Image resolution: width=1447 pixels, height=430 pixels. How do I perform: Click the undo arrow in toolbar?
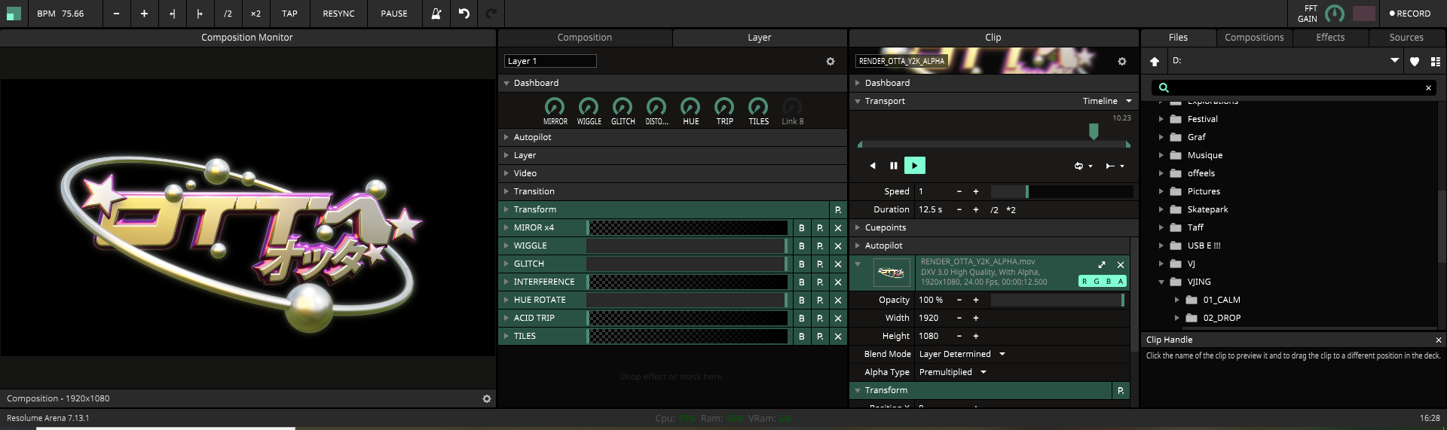(464, 14)
